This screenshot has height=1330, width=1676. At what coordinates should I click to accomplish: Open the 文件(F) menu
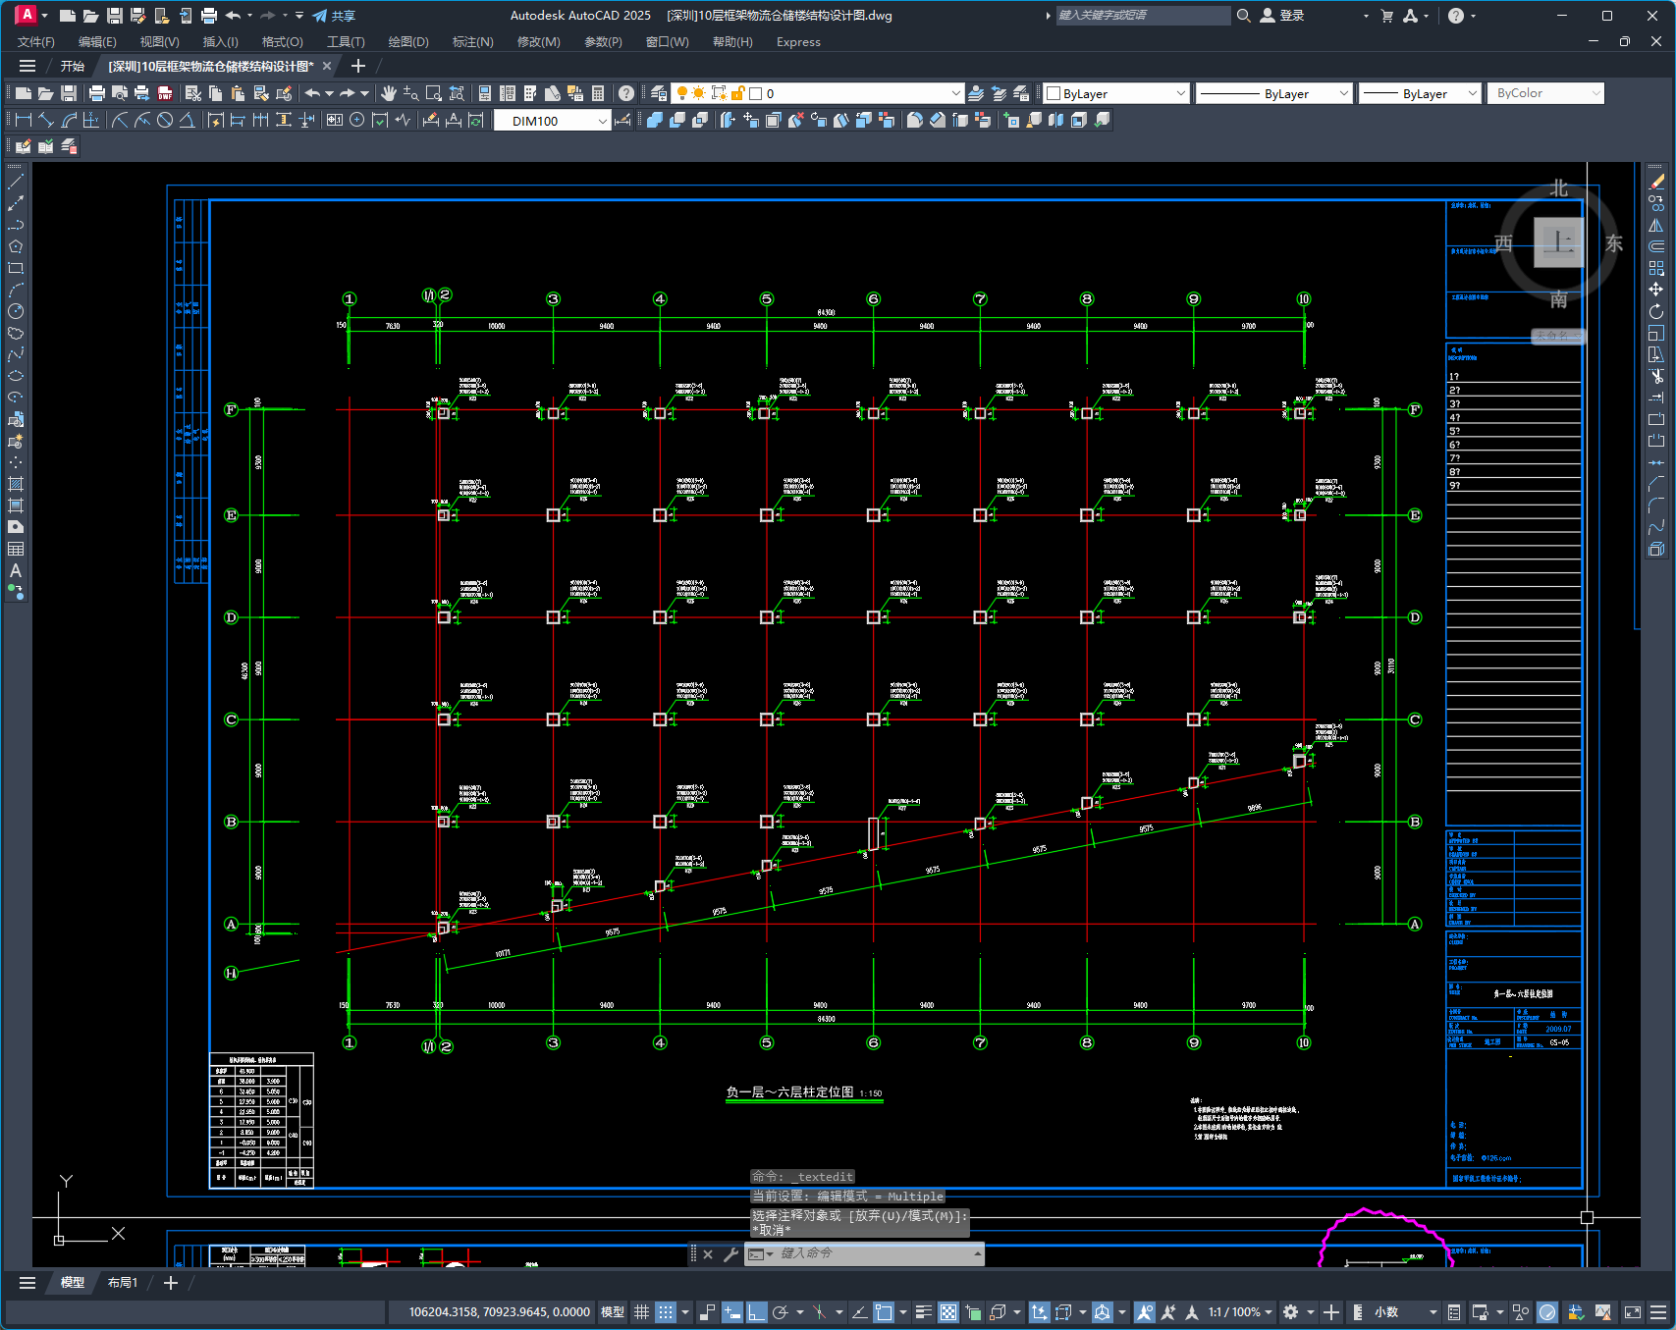[36, 41]
